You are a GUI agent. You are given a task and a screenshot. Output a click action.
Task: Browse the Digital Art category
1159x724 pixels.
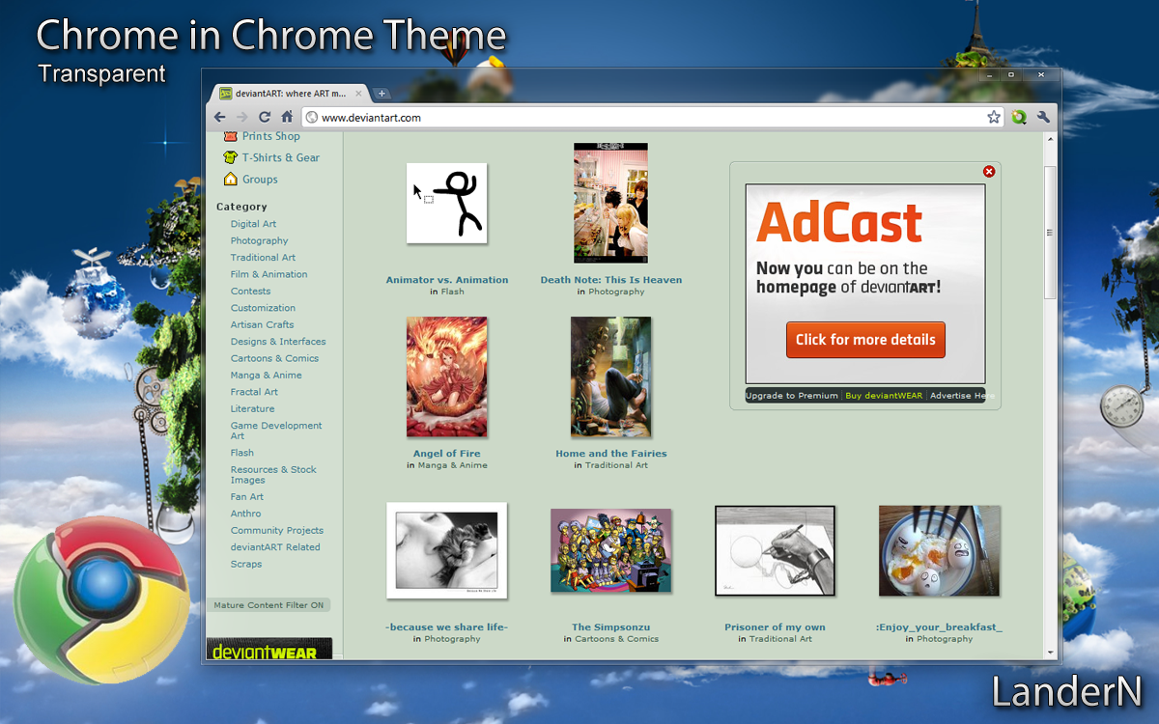[x=253, y=224]
